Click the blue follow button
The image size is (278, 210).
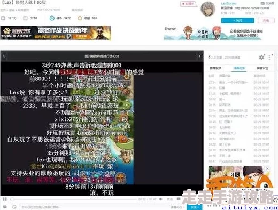click(238, 21)
